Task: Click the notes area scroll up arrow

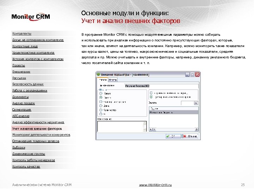Action: [x=145, y=123]
